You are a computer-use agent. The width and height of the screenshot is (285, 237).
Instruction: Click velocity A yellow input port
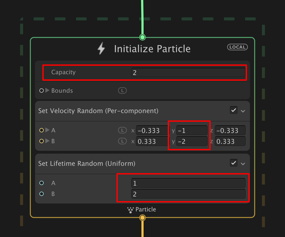click(x=41, y=130)
